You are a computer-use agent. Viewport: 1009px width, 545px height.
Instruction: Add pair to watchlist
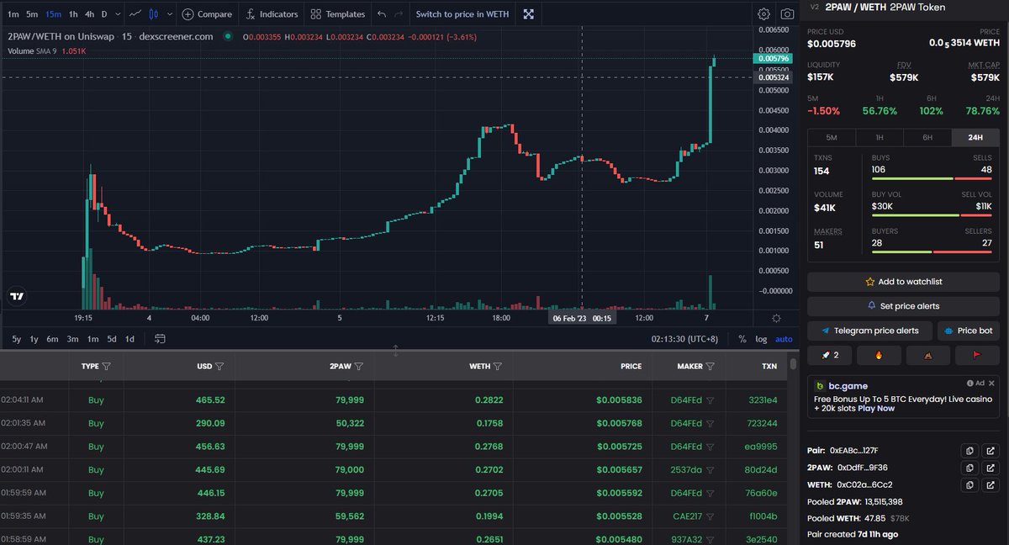coord(903,282)
